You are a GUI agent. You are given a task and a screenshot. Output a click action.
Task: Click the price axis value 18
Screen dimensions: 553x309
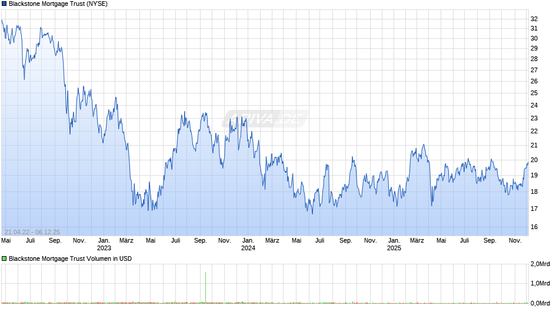[x=534, y=192]
